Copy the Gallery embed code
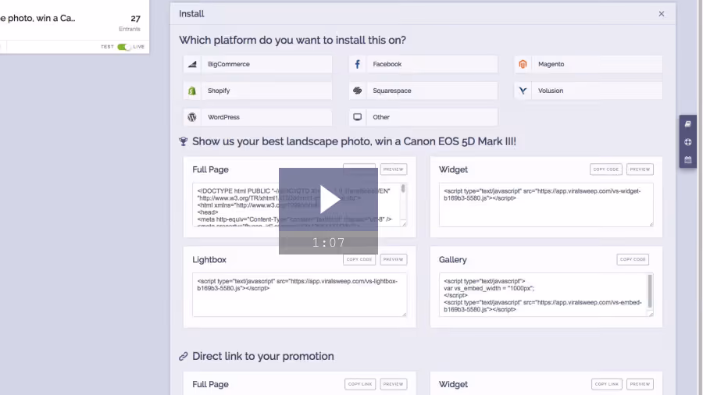703x395 pixels. click(633, 259)
